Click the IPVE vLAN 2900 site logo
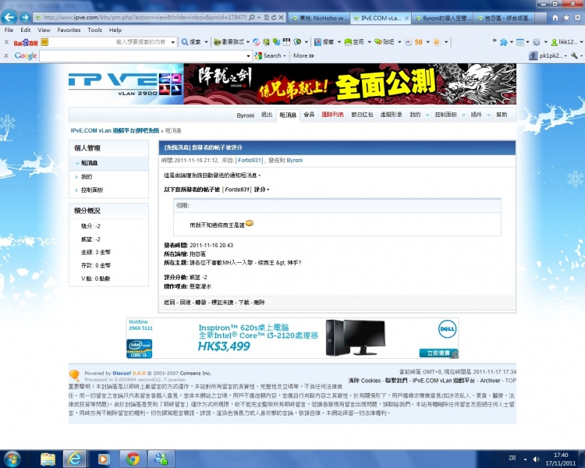The image size is (585, 468). point(126,84)
